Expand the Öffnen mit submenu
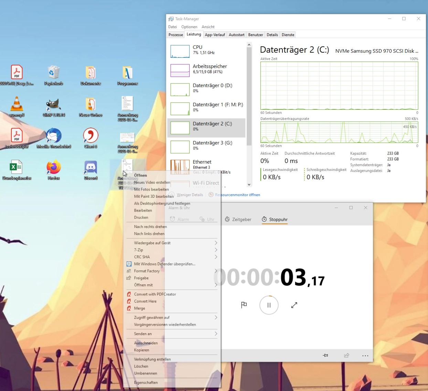Screen dimensions: 428x391 172,285
